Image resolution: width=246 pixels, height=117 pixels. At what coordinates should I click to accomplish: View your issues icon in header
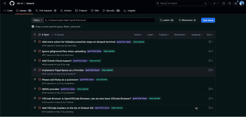coord(224,3)
